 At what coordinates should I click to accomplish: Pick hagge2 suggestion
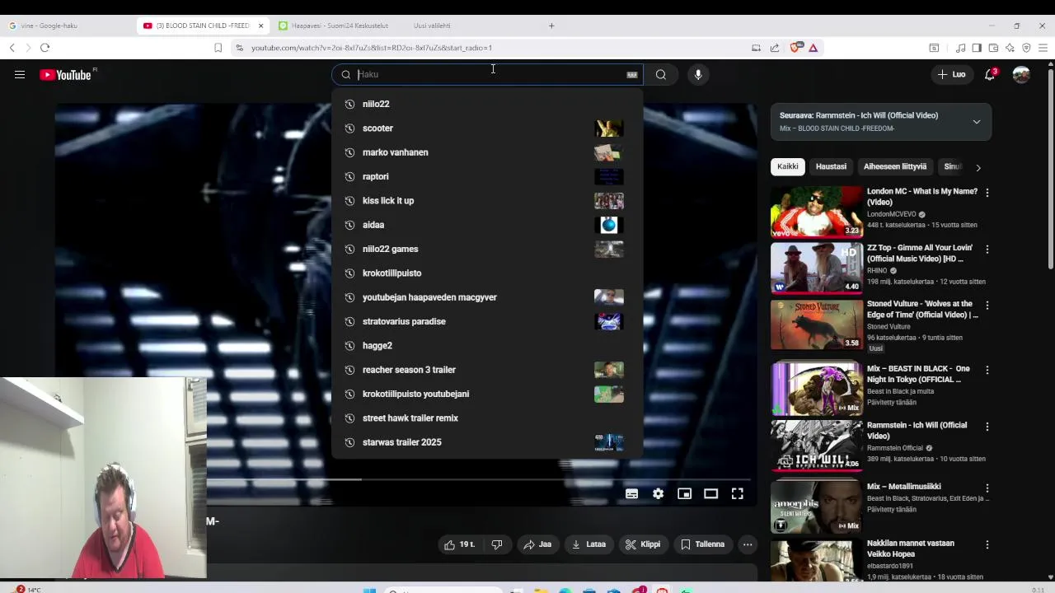point(487,346)
